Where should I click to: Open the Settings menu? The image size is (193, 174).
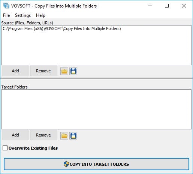(x=23, y=15)
